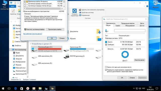The width and height of the screenshot is (161, 91).
Task: Click the navigation pane scroll down arrow
Action: click(x=27, y=77)
